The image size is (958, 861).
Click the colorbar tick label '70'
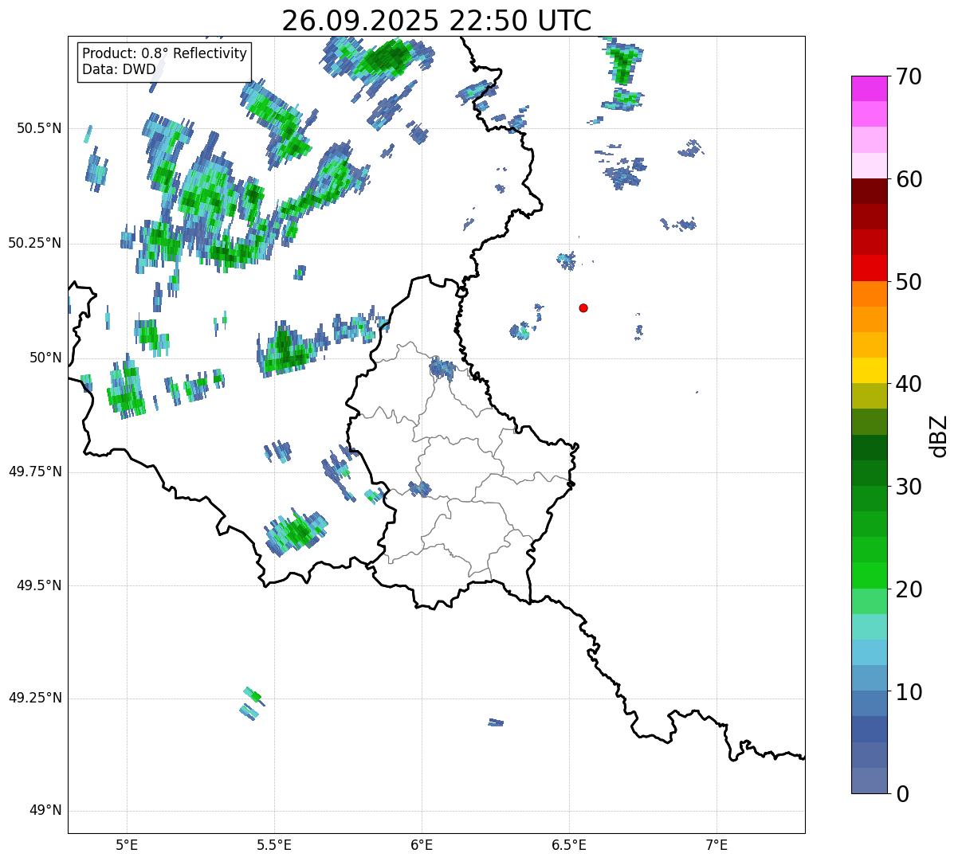click(x=908, y=76)
